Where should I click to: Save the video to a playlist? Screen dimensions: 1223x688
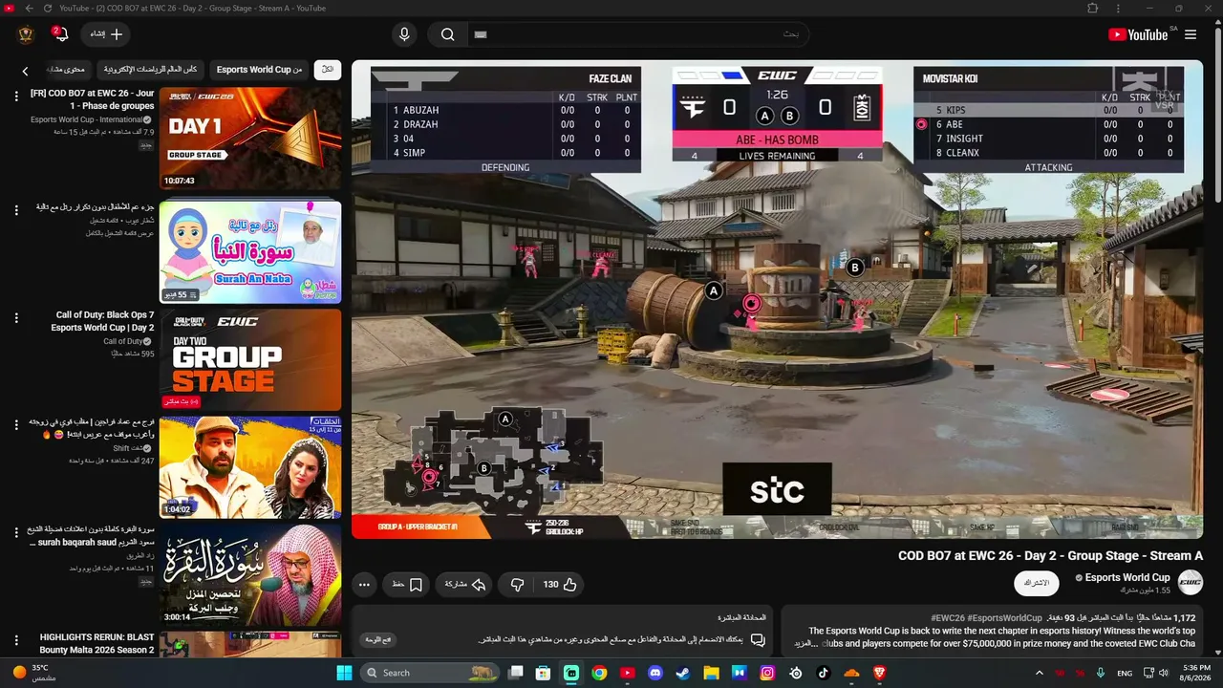pyautogui.click(x=407, y=584)
